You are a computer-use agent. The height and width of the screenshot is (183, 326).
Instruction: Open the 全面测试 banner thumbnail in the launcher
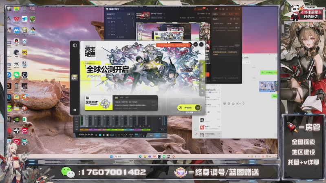(99, 103)
